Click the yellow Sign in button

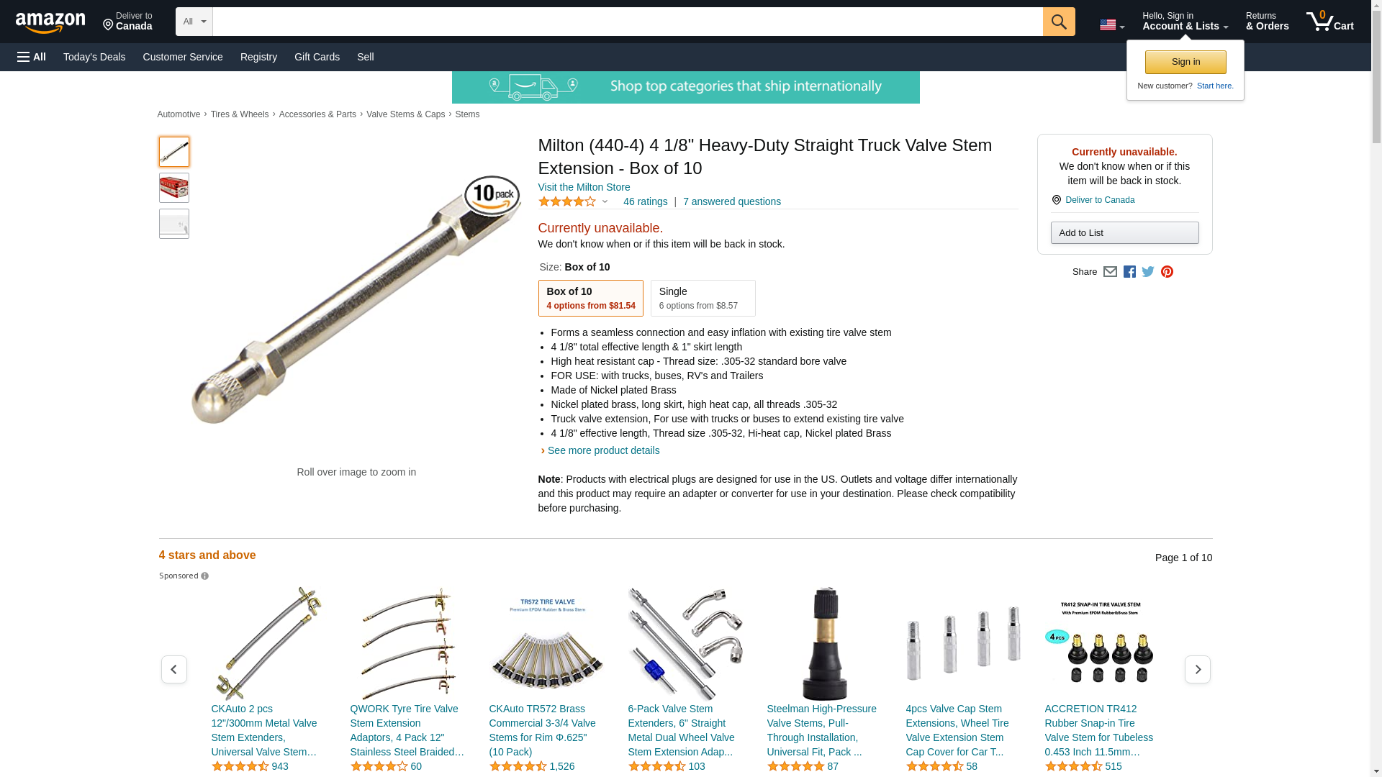[x=1185, y=62]
